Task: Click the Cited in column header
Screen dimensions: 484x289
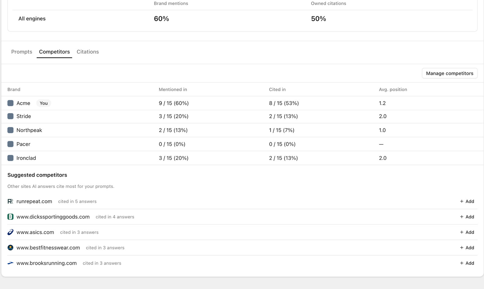Action: (277, 89)
